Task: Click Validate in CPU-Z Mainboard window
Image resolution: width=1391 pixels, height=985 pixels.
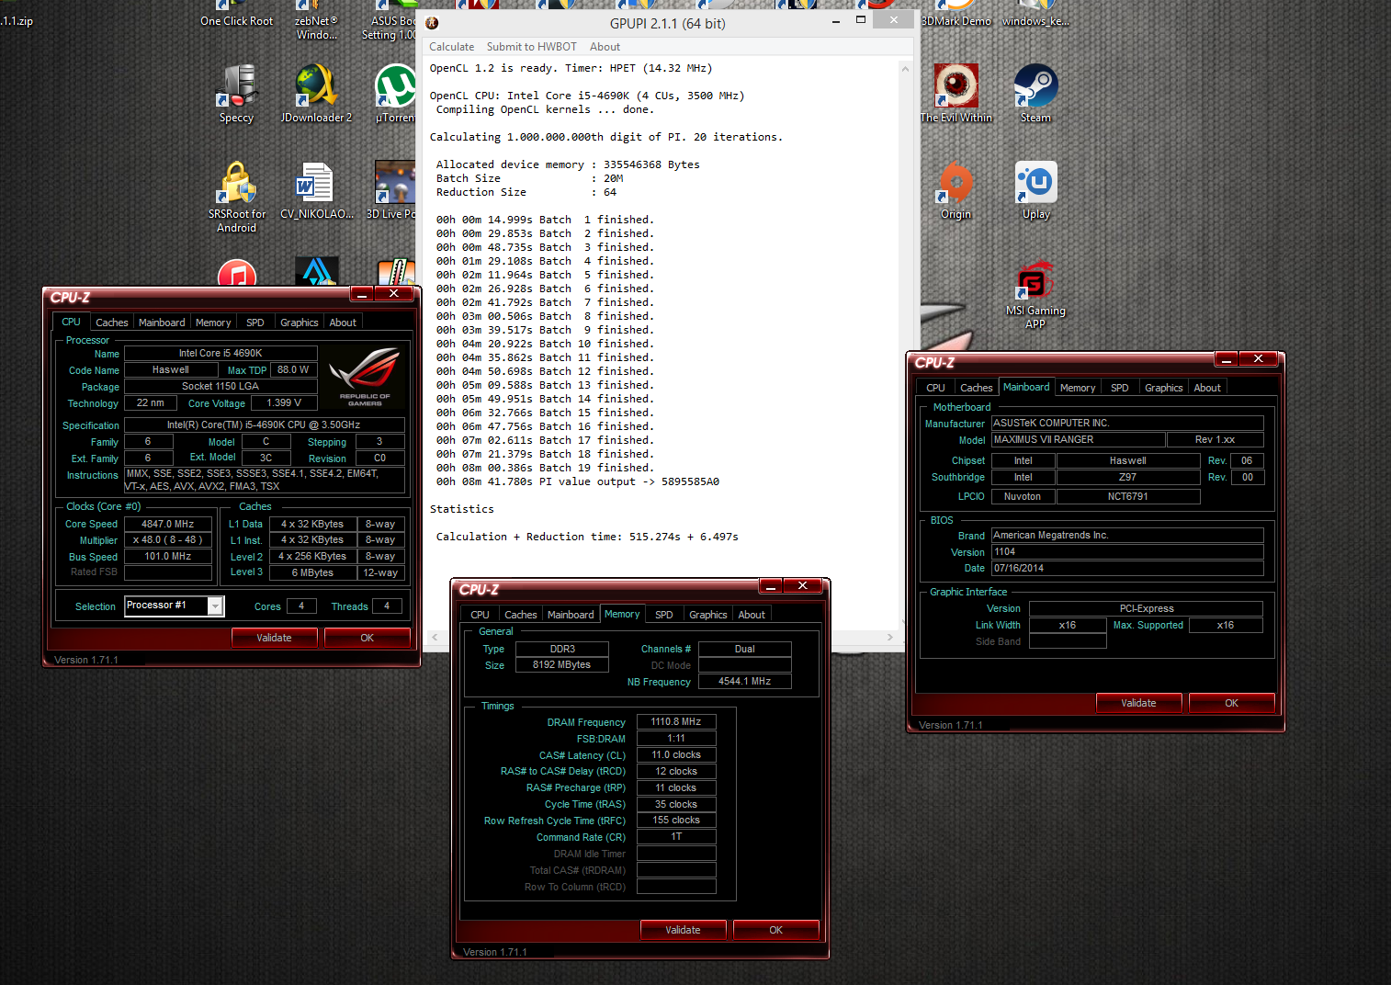Action: (x=1138, y=703)
